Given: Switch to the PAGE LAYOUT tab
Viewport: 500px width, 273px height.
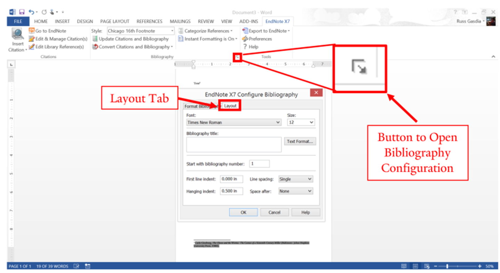Looking at the screenshot, I should (115, 22).
